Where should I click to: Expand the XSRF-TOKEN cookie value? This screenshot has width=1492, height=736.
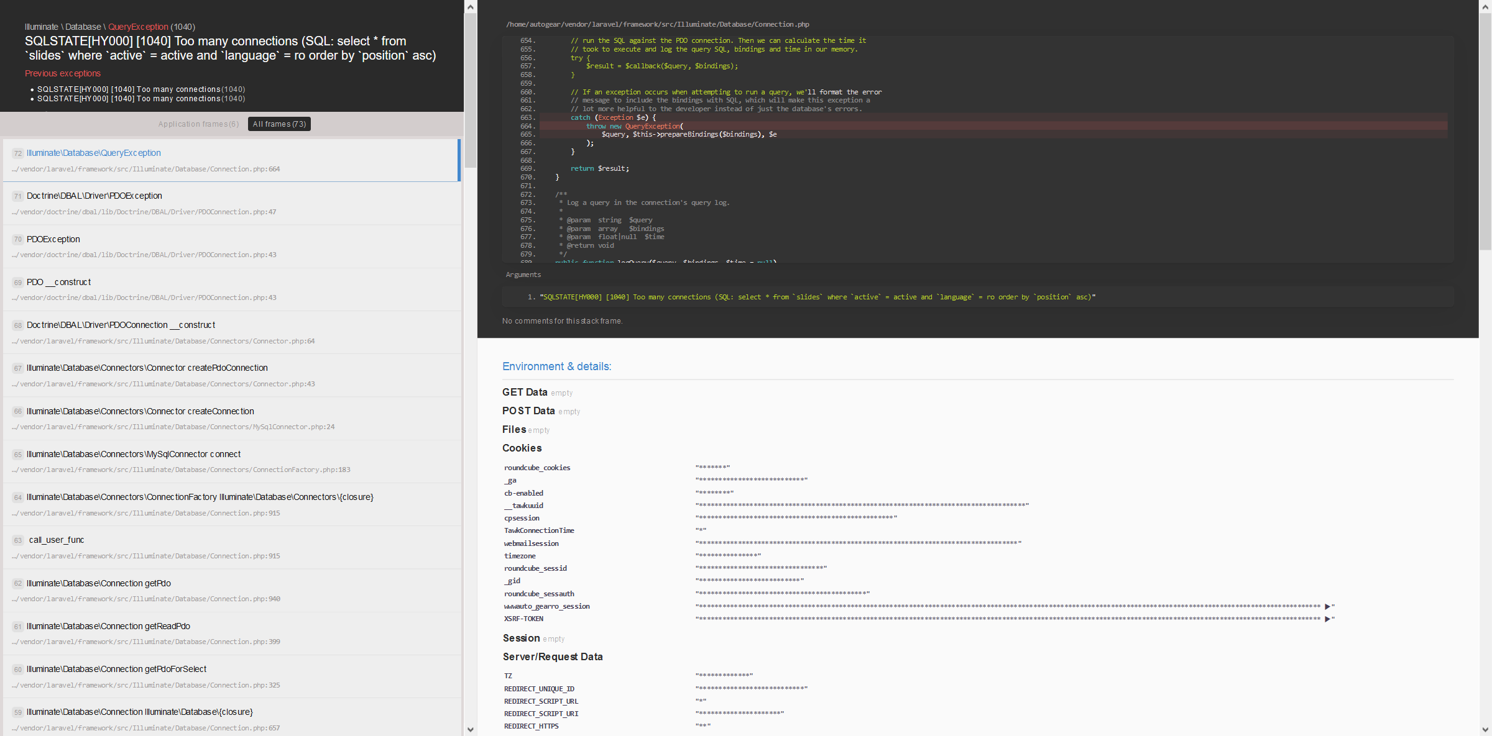1327,619
